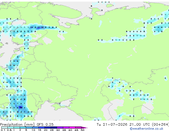
Task: Select the 25–30 mm dark navy legend box
Action: [x=54, y=128]
